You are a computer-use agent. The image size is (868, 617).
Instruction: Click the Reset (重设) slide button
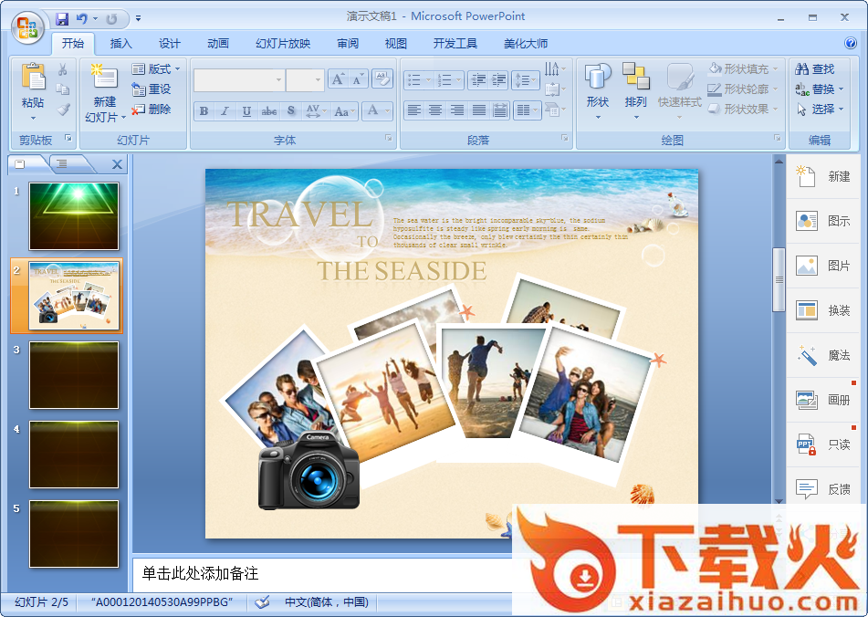point(152,89)
